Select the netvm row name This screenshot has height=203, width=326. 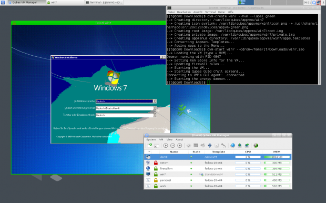point(164,163)
